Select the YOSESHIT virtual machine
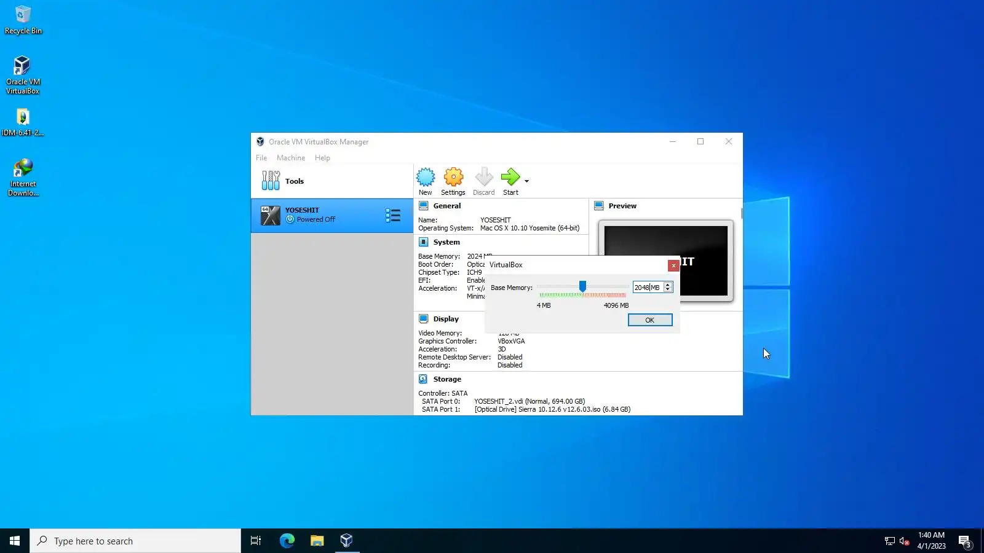This screenshot has width=984, height=553. (x=332, y=215)
